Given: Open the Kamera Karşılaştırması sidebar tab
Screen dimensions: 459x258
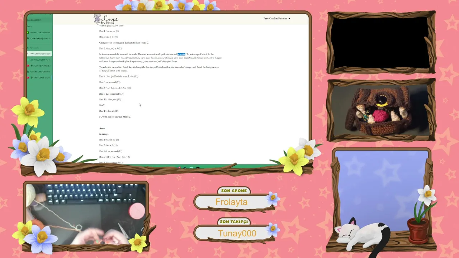Looking at the screenshot, I should [x=39, y=38].
